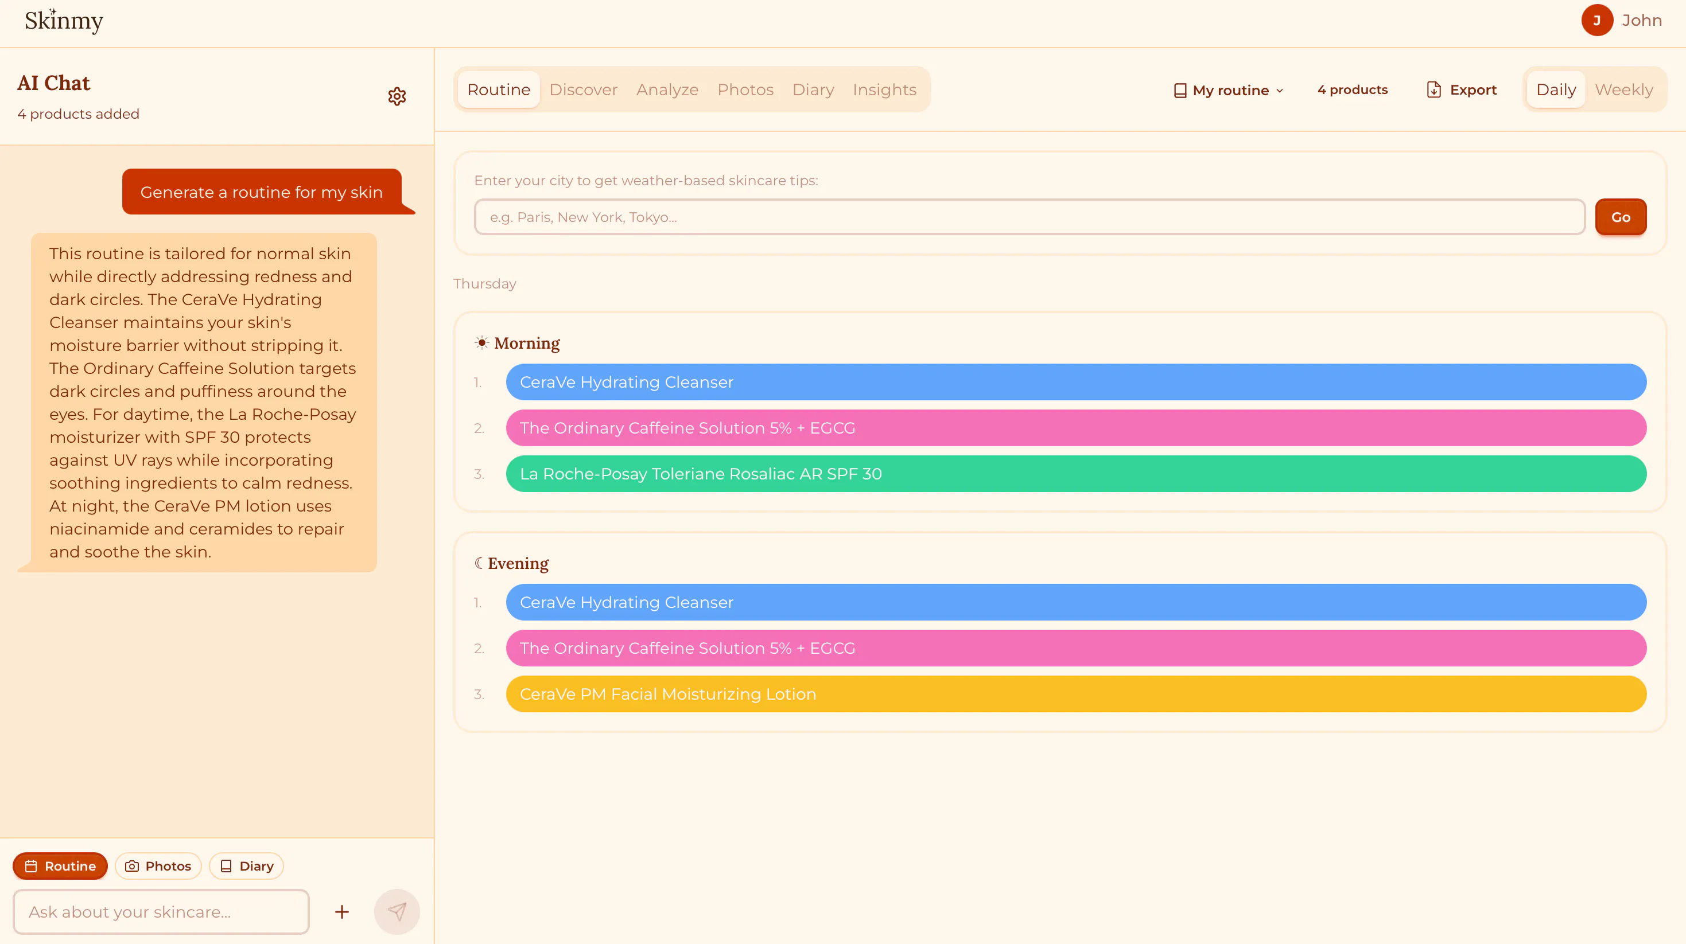Open the Analyze tab
Viewport: 1686px width, 944px height.
[x=667, y=89]
